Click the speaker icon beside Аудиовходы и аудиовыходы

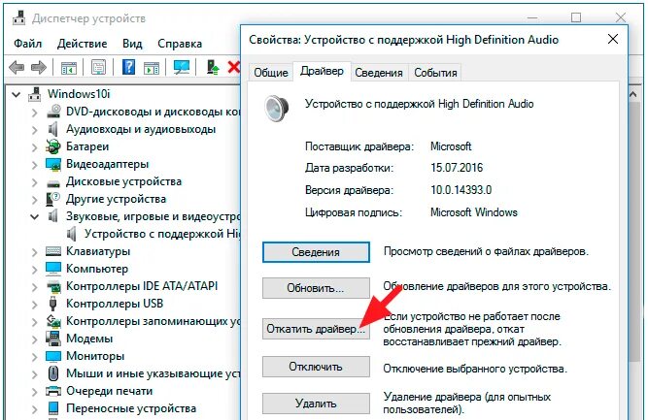[x=52, y=129]
